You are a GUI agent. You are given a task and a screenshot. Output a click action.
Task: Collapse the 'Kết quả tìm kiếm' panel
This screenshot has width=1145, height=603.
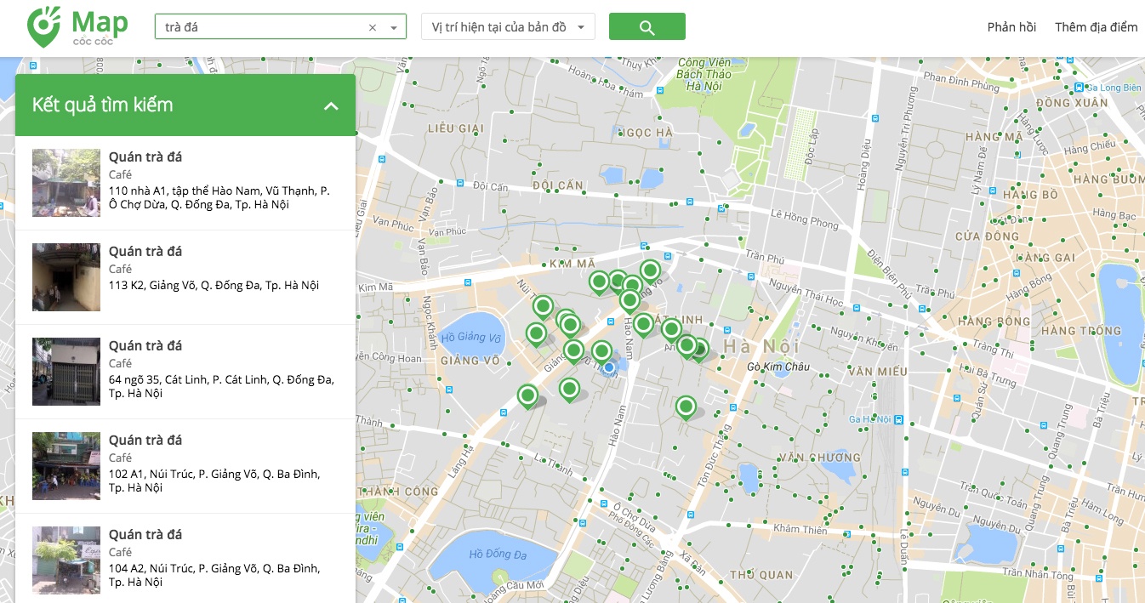(x=331, y=106)
